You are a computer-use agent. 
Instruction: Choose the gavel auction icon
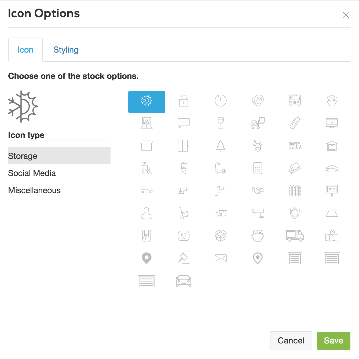click(x=184, y=258)
